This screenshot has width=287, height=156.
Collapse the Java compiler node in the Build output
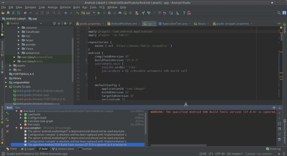(x=17, y=128)
